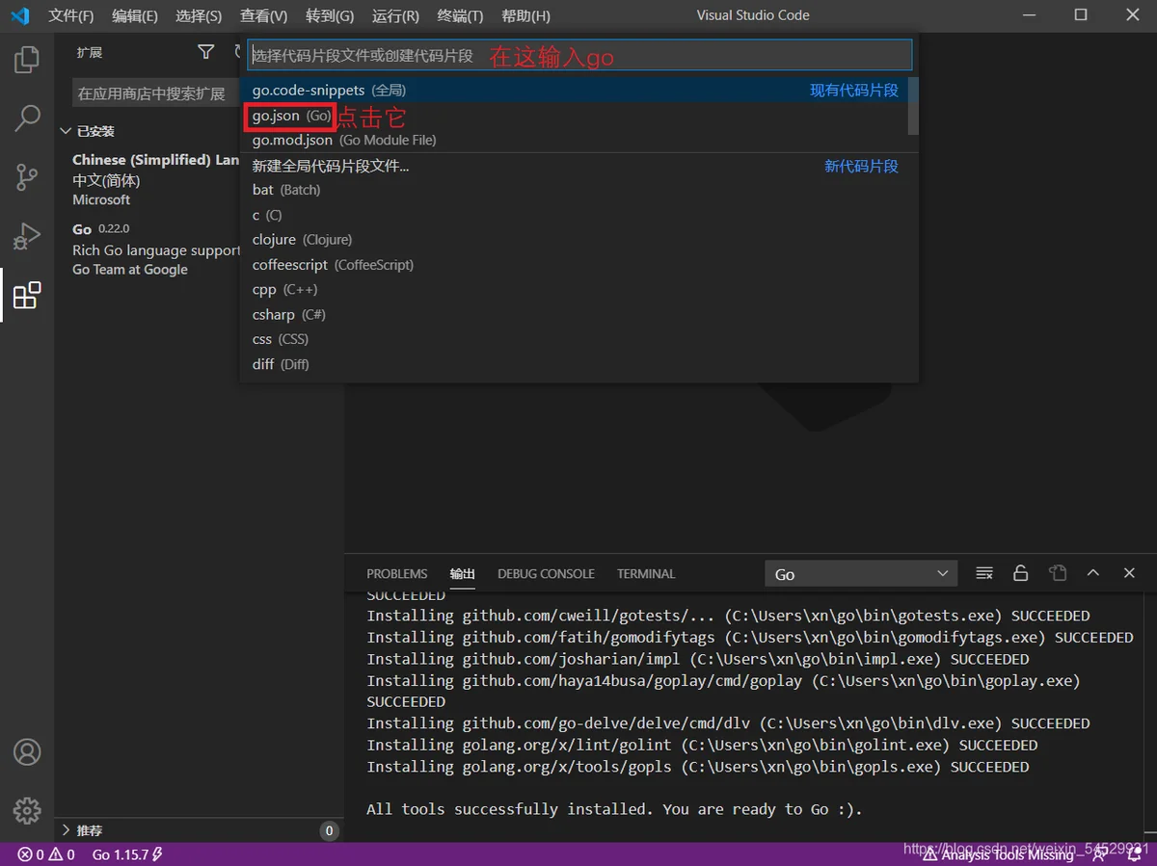Click the Analysis Tools Missing warning
The image size is (1157, 866).
click(x=997, y=854)
